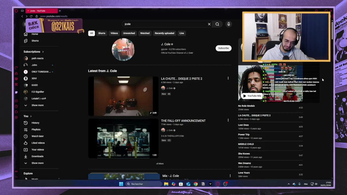Expand the You section
This screenshot has width=347, height=195.
click(27, 116)
